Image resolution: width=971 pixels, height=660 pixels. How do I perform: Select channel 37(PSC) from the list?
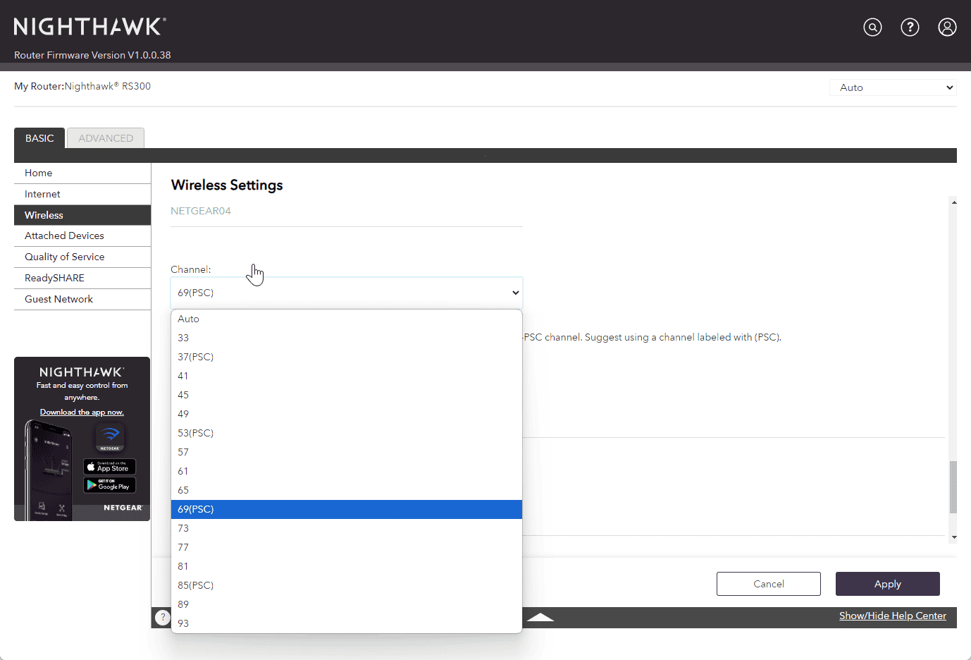coord(196,357)
